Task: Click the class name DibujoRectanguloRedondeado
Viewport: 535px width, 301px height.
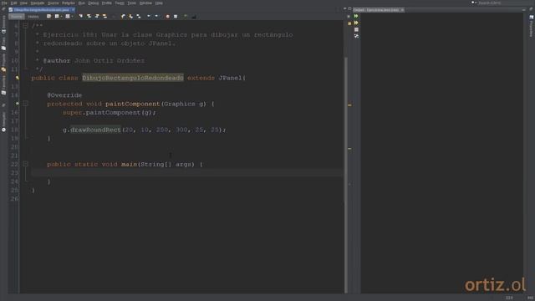Action: (x=133, y=78)
